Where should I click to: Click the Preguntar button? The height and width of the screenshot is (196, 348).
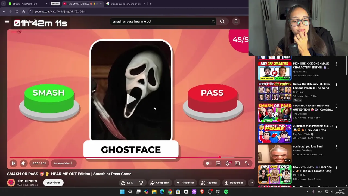tap(185, 183)
